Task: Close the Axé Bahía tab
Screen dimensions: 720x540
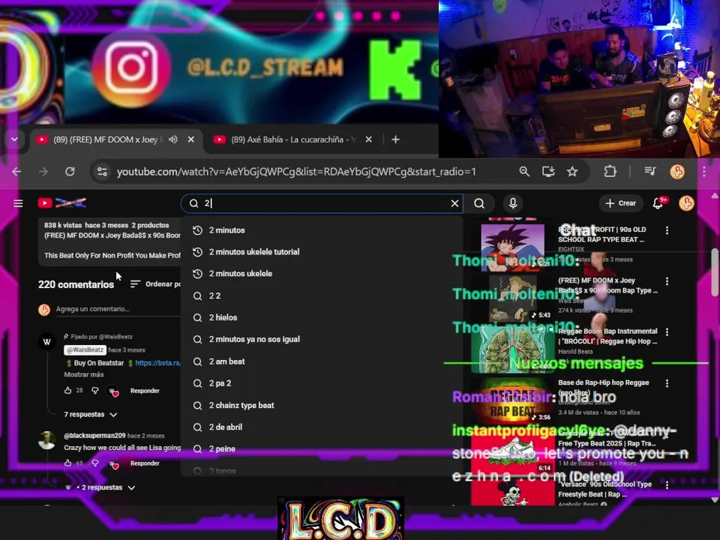Action: tap(369, 139)
